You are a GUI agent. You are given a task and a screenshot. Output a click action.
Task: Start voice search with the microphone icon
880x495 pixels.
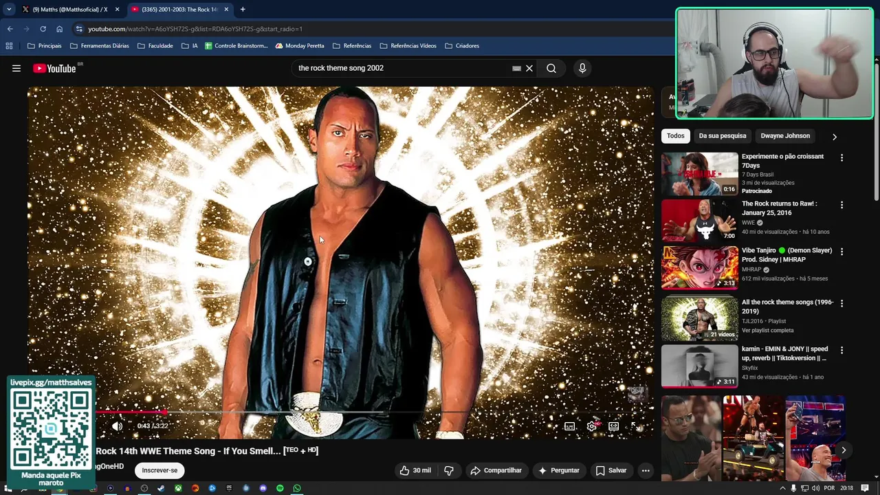coord(582,68)
